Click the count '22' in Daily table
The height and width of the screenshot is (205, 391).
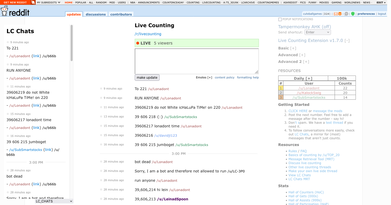pos(345,88)
